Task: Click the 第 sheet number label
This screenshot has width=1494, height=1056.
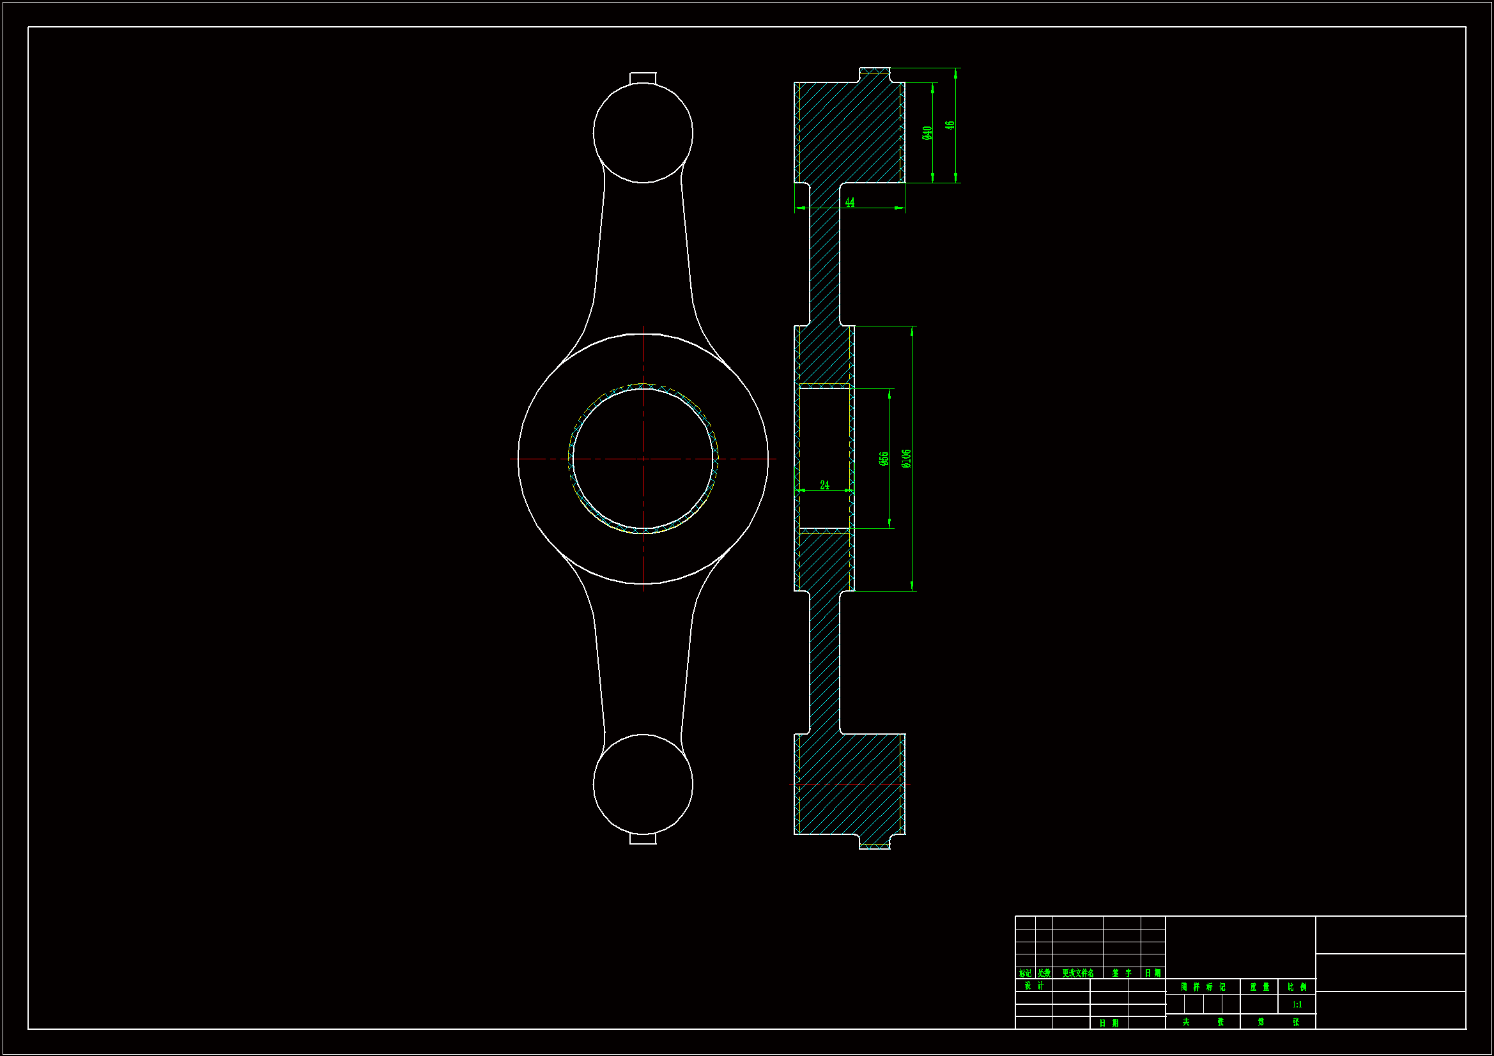Action: [1260, 1022]
